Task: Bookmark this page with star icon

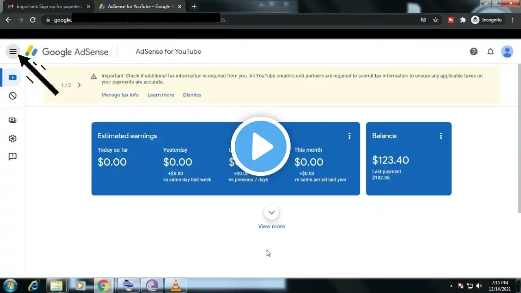Action: (x=436, y=20)
